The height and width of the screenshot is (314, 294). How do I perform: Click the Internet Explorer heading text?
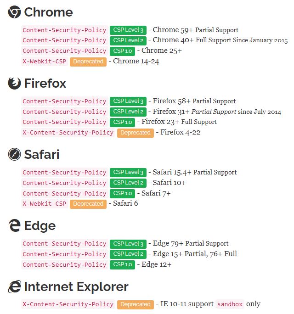(76, 286)
